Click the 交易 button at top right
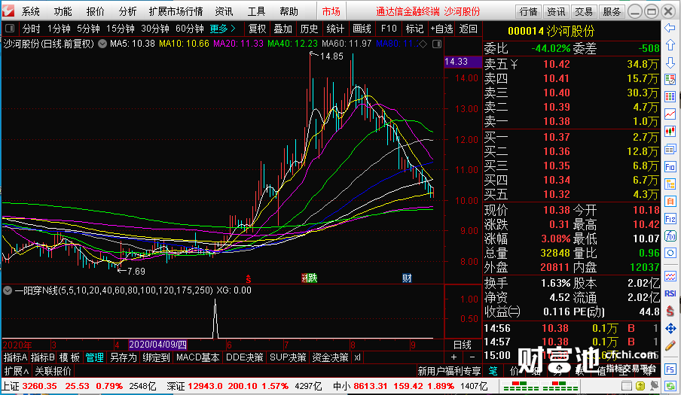681x395 pixels. point(584,12)
